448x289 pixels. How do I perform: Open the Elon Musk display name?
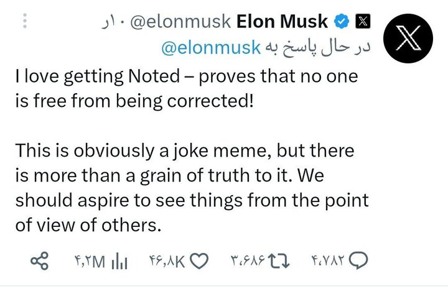point(282,22)
